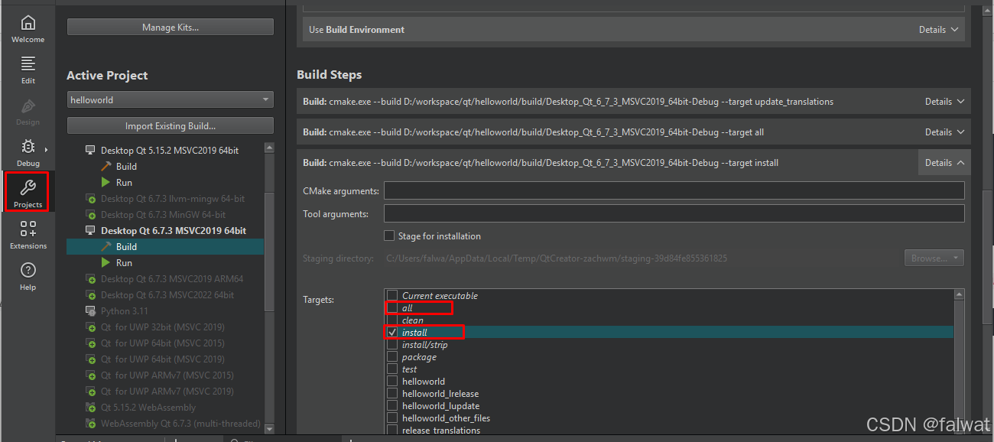
Task: Click add icon for UWP 64bit (MSVC 2019) kit
Action: pos(91,359)
